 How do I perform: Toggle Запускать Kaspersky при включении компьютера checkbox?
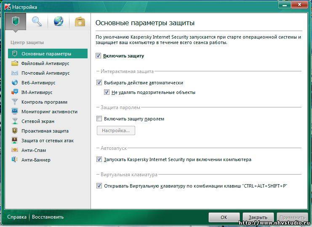point(99,159)
